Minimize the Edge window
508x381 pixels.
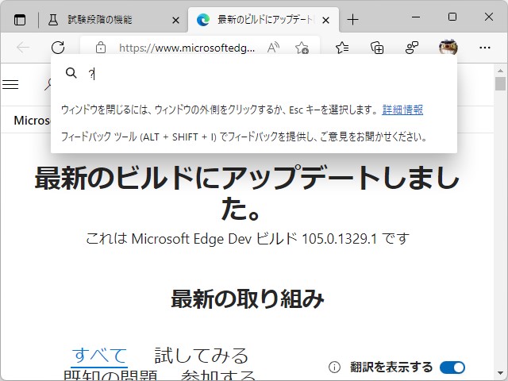pos(416,17)
